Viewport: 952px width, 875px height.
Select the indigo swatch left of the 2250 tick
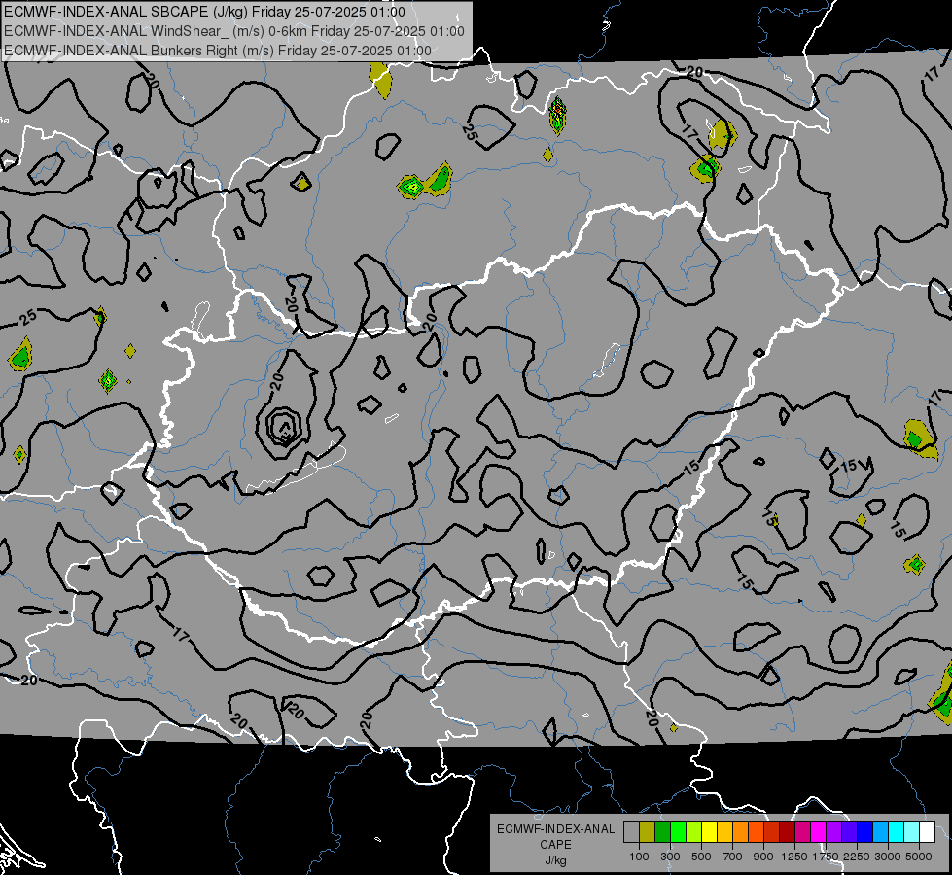[849, 832]
